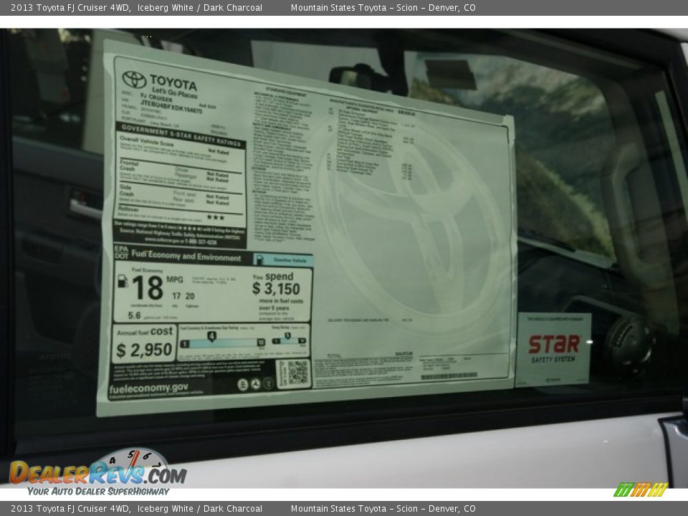This screenshot has width=688, height=516.
Task: Click the 'Rollover' label
Action: pos(128,209)
